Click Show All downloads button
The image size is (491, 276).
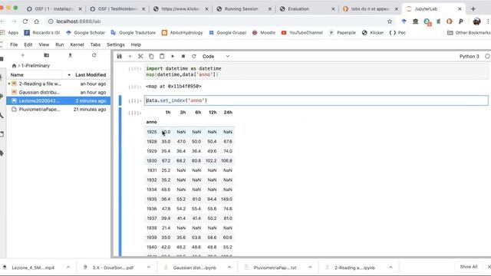pos(469,267)
